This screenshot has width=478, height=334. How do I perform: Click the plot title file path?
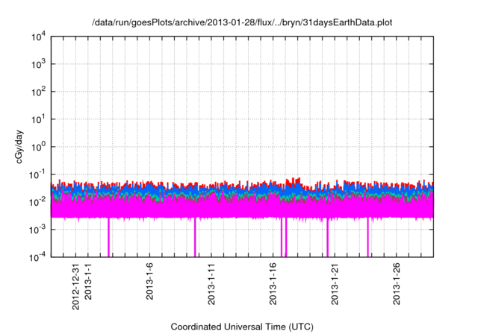click(242, 22)
